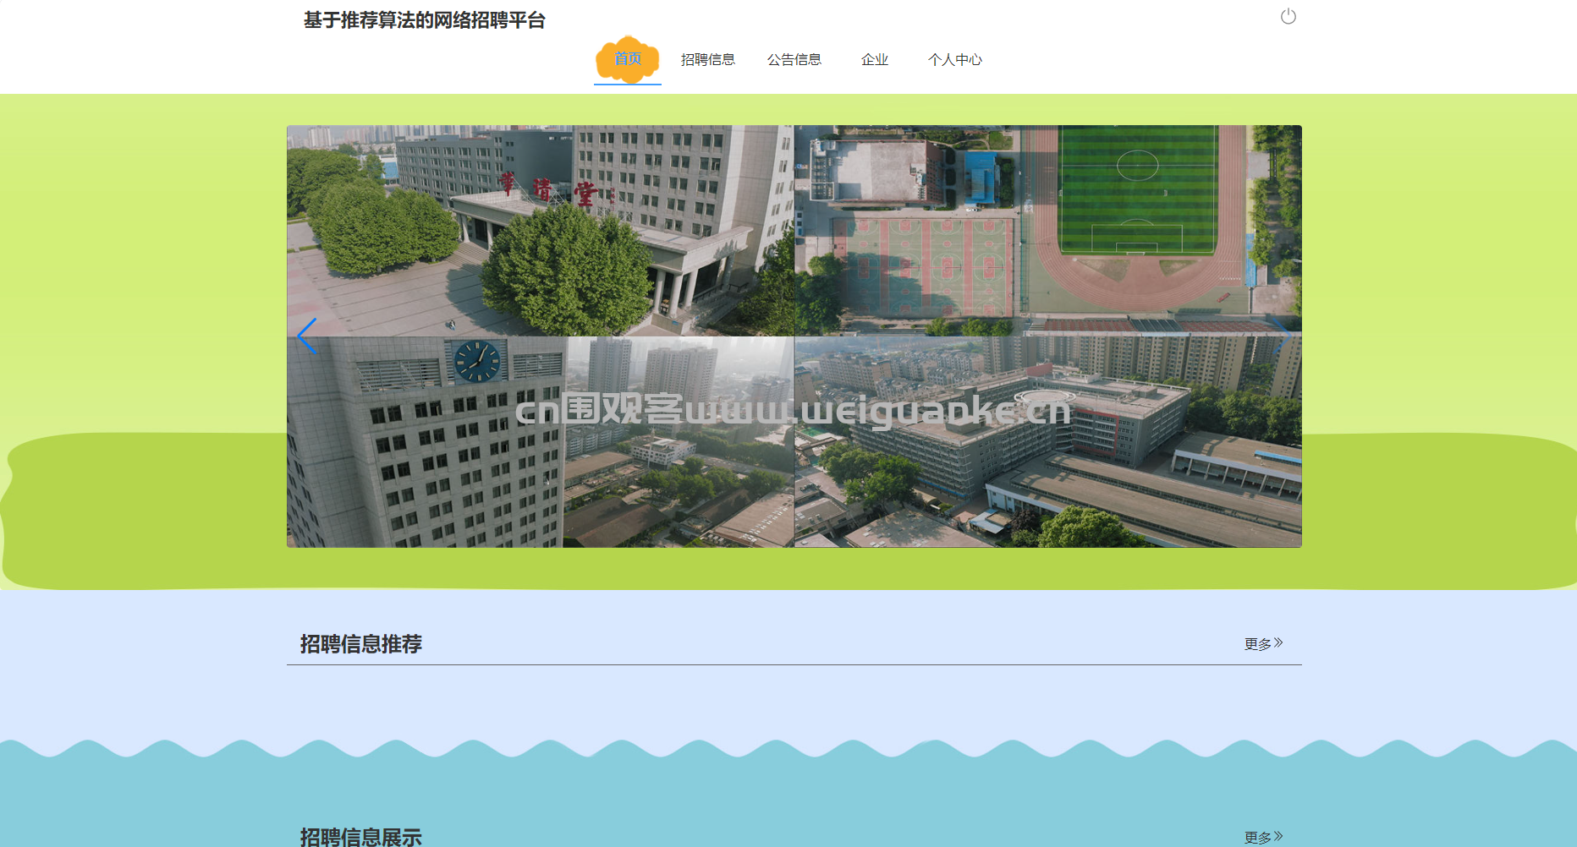Click double chevron beside 招聘信息推荐 更多
This screenshot has height=847, width=1577.
(1278, 643)
